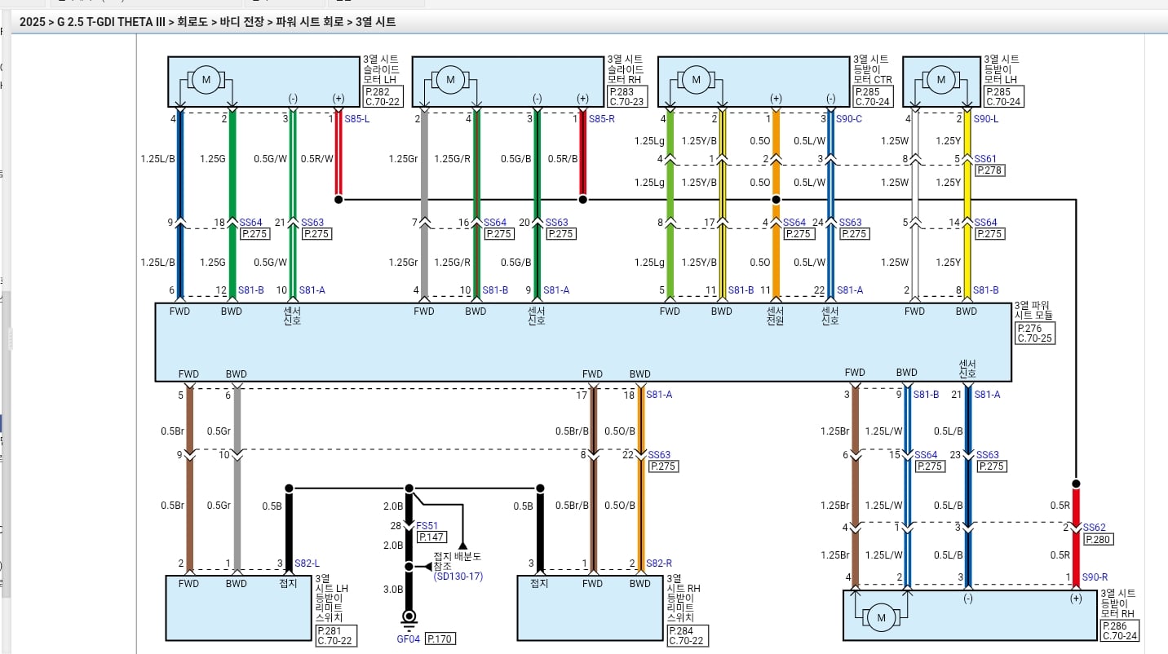Open the S85-R connector link
Image resolution: width=1168 pixels, height=654 pixels.
(601, 119)
